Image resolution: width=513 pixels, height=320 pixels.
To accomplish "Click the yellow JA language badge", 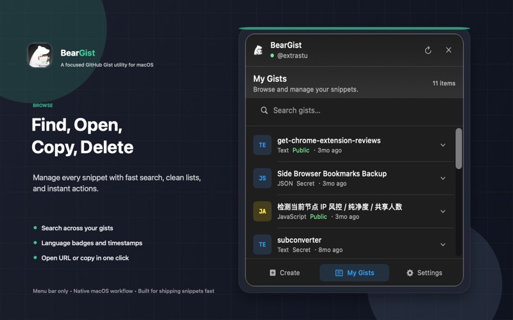I will click(x=262, y=211).
